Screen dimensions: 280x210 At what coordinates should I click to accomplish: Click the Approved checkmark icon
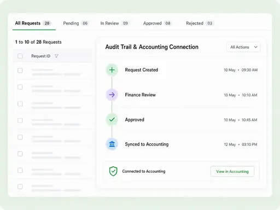pos(112,120)
